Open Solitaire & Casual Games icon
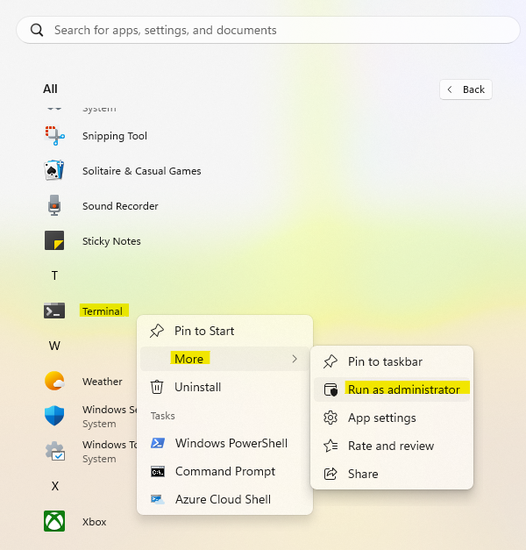The height and width of the screenshot is (550, 526). click(x=54, y=170)
